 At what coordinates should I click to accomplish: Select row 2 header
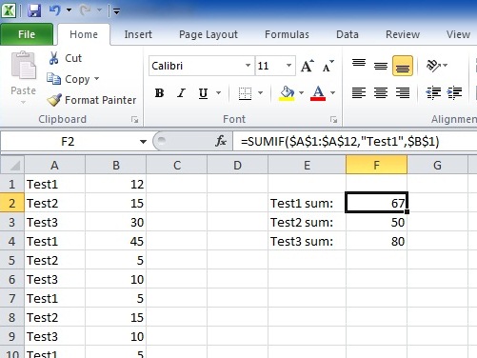[12, 203]
